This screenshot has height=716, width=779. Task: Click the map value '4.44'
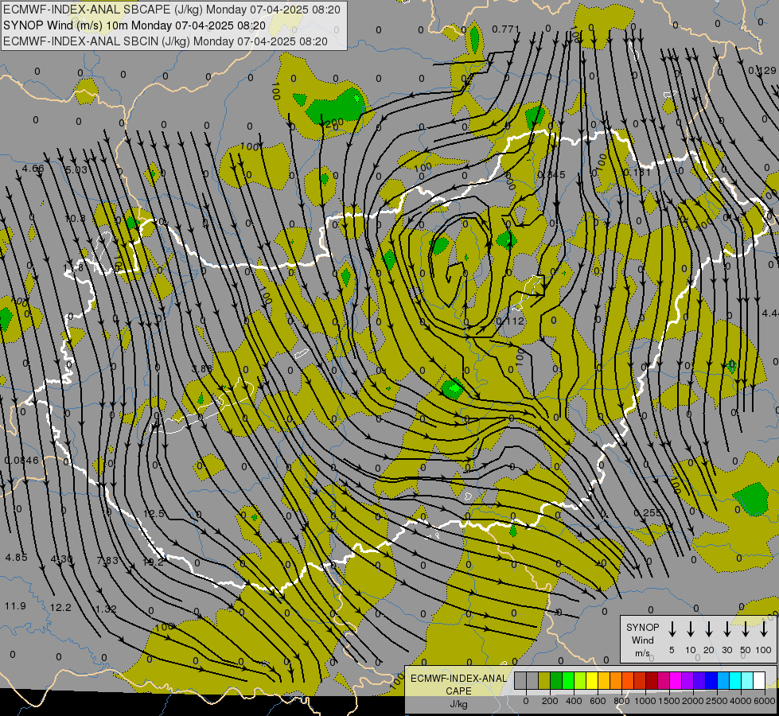[770, 313]
